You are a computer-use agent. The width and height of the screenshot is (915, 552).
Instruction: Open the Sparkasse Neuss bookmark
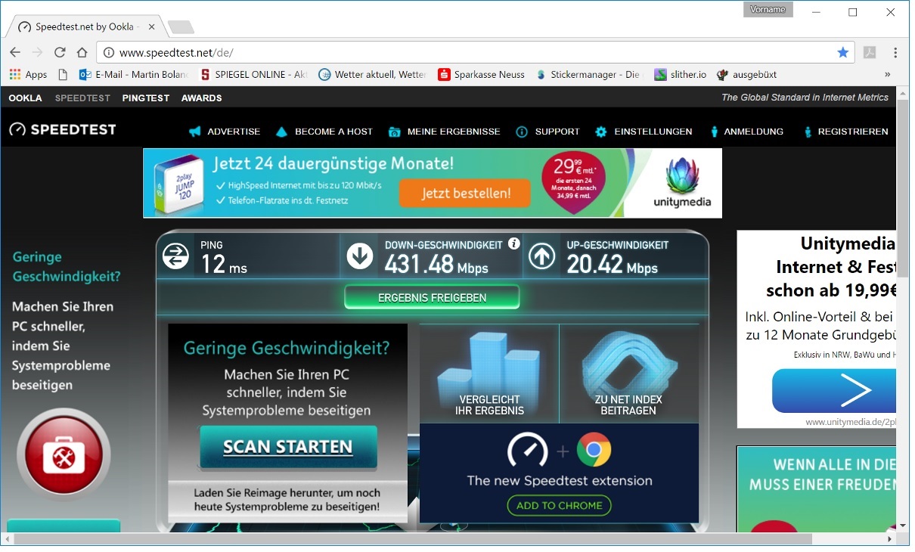tap(482, 74)
